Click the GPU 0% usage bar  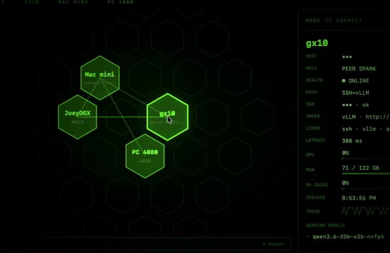(x=366, y=158)
